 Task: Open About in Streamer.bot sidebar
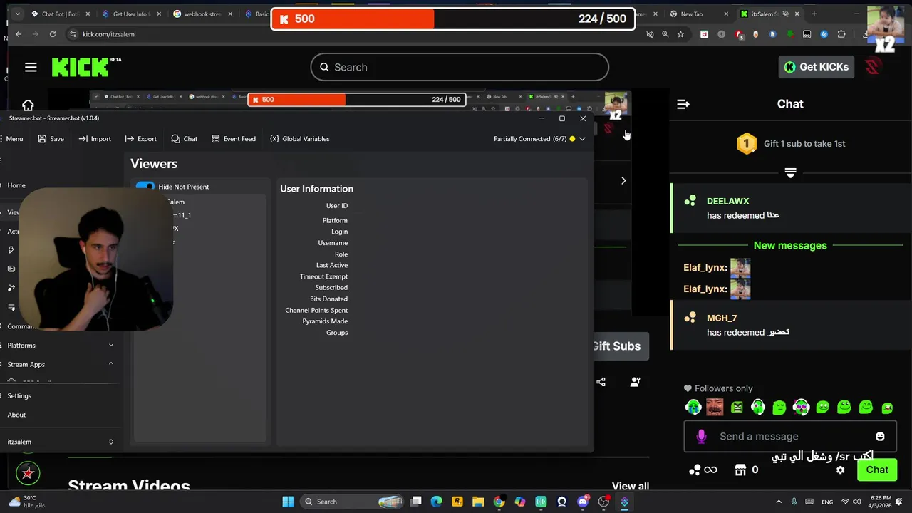point(16,415)
